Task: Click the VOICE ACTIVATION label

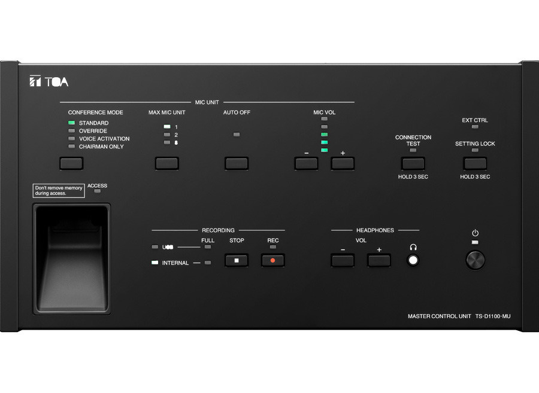Action: (x=104, y=139)
